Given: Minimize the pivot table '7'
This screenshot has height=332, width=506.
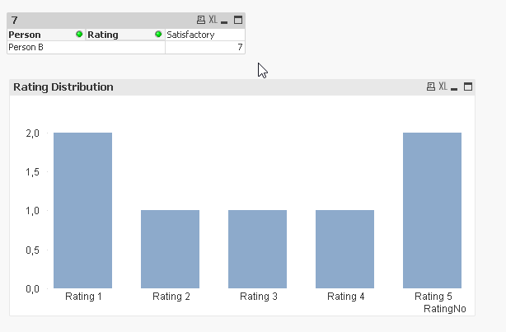Looking at the screenshot, I should click(225, 20).
